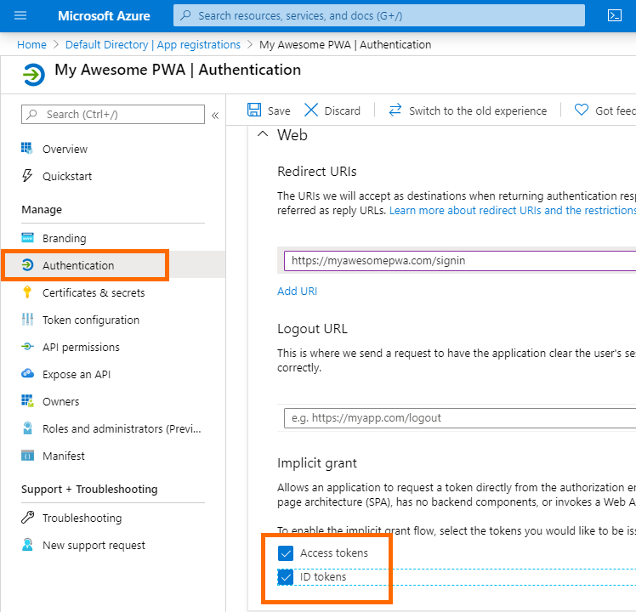Click the redirect URI myawesomepwa.com/signin field
636x612 pixels.
pos(460,260)
